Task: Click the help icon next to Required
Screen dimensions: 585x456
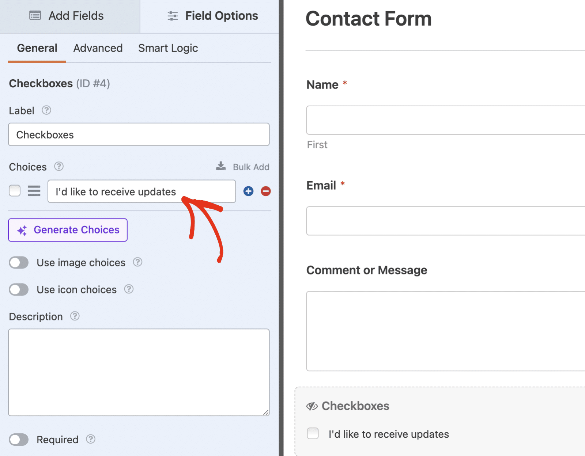Action: point(91,439)
